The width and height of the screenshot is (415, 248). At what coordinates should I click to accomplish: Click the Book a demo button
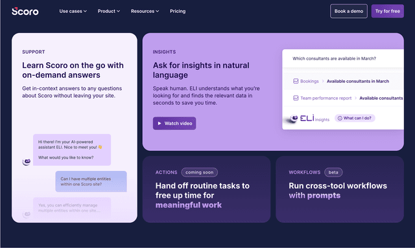349,11
